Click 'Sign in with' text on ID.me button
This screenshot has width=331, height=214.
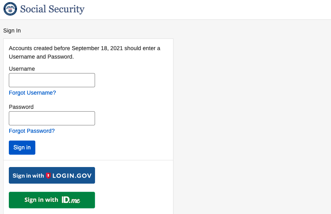click(41, 200)
